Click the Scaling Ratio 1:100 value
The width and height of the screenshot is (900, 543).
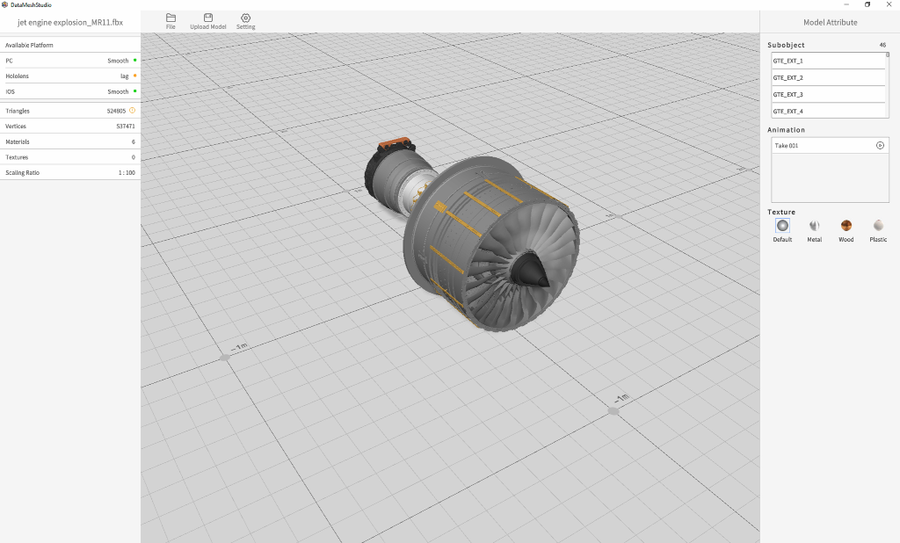pyautogui.click(x=127, y=173)
